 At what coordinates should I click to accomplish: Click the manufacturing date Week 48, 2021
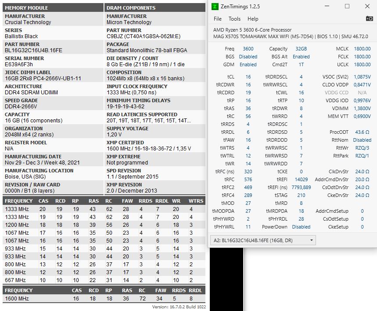pos(42,163)
